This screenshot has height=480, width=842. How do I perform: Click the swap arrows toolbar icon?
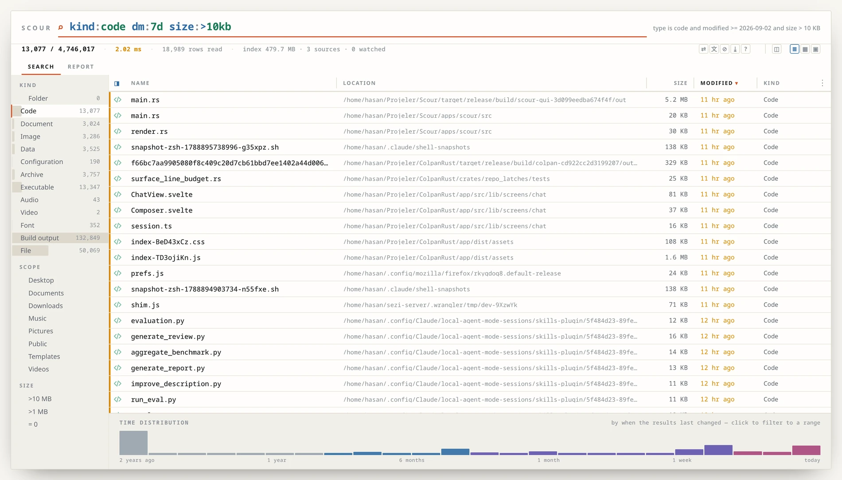click(703, 49)
